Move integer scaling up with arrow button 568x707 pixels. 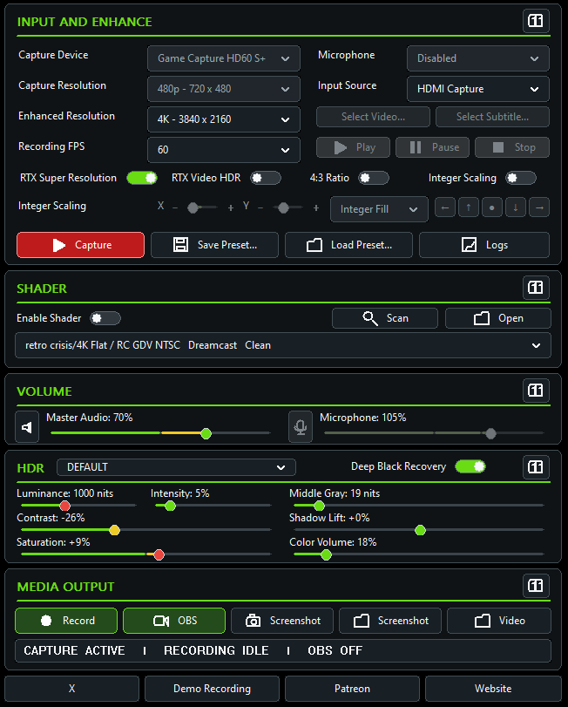(x=469, y=207)
